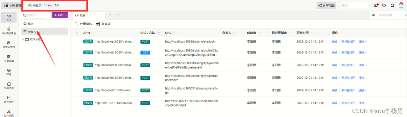Screen dimensions: 407x117
Task: Click the 批量操作 toolbar button
Action: point(83,24)
